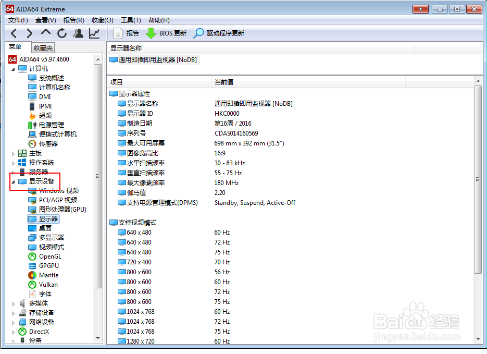Click BIOS 更新 with green arrow
Image resolution: width=487 pixels, height=354 pixels.
(166, 33)
